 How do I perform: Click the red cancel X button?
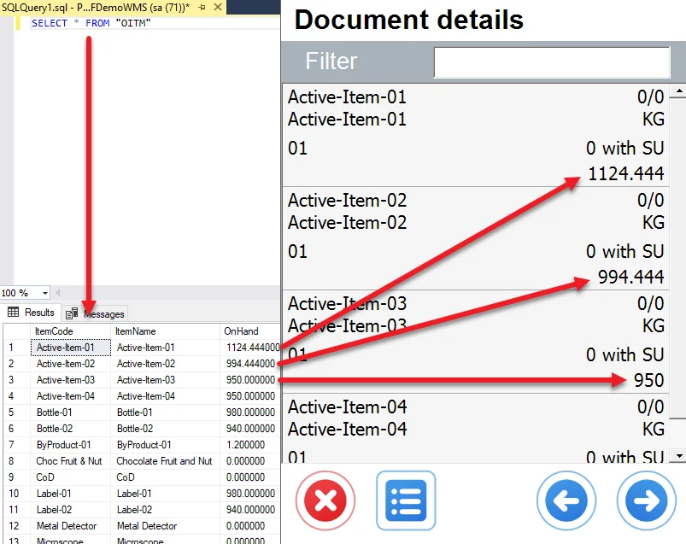[325, 500]
